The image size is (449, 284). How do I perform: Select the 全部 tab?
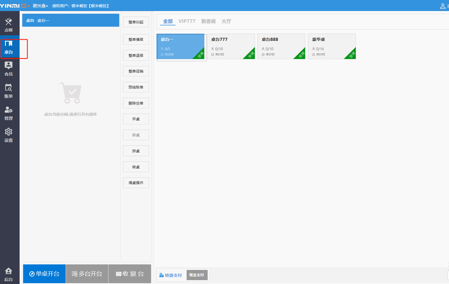[x=168, y=21]
